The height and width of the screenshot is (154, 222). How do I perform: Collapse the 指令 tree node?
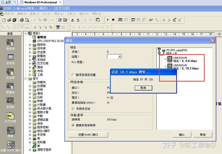pos(26,79)
